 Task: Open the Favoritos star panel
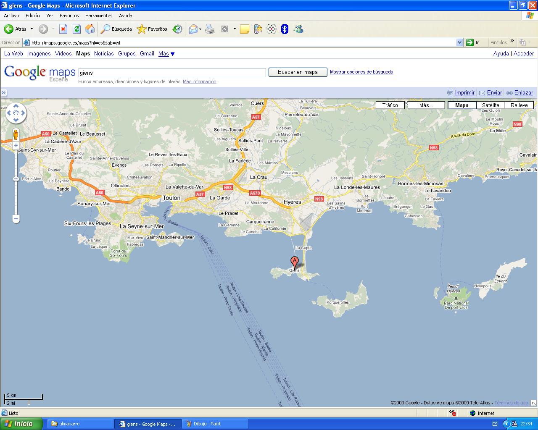(152, 29)
